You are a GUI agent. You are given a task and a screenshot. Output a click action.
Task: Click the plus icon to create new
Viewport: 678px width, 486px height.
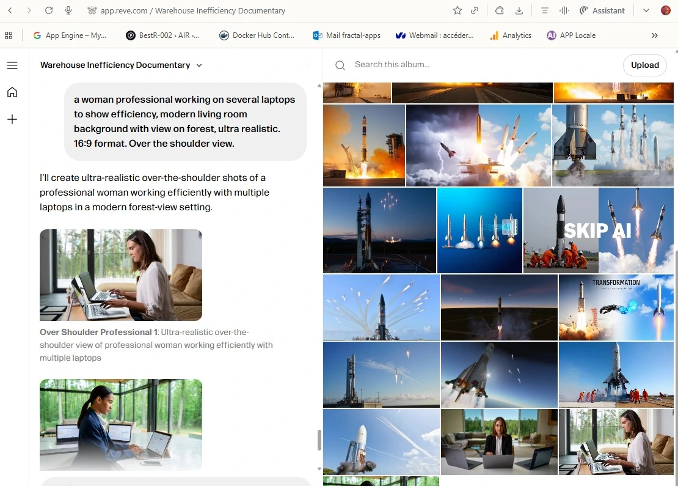coord(12,119)
